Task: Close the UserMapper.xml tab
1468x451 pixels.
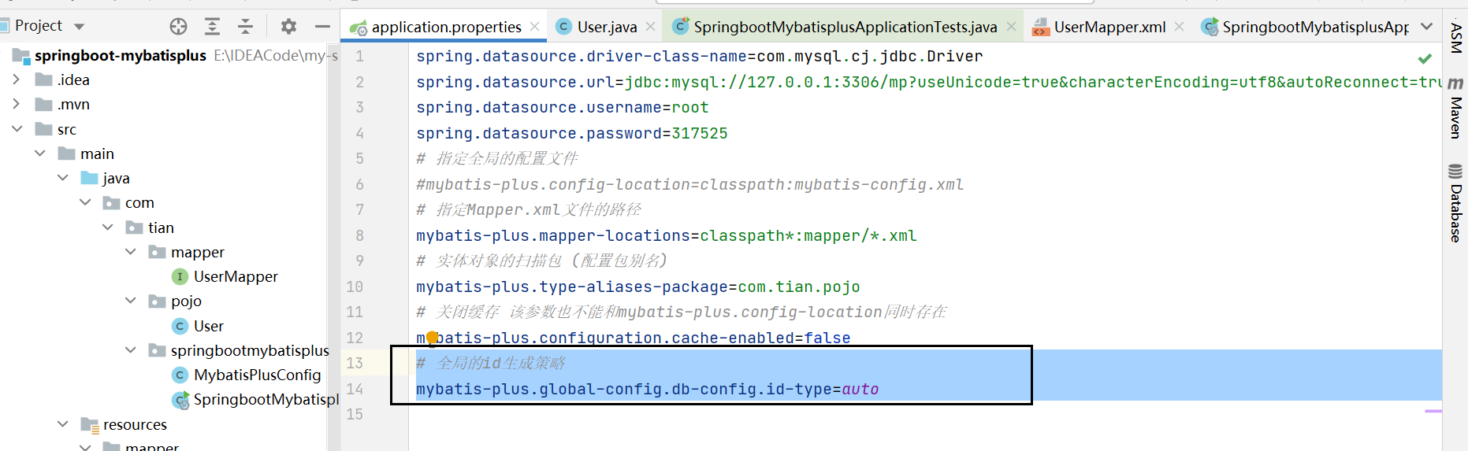Action: coord(1179,27)
